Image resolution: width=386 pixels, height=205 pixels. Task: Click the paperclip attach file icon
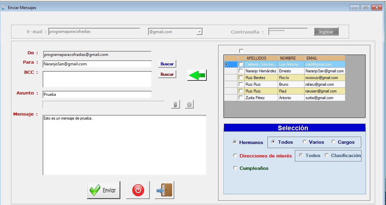click(175, 105)
